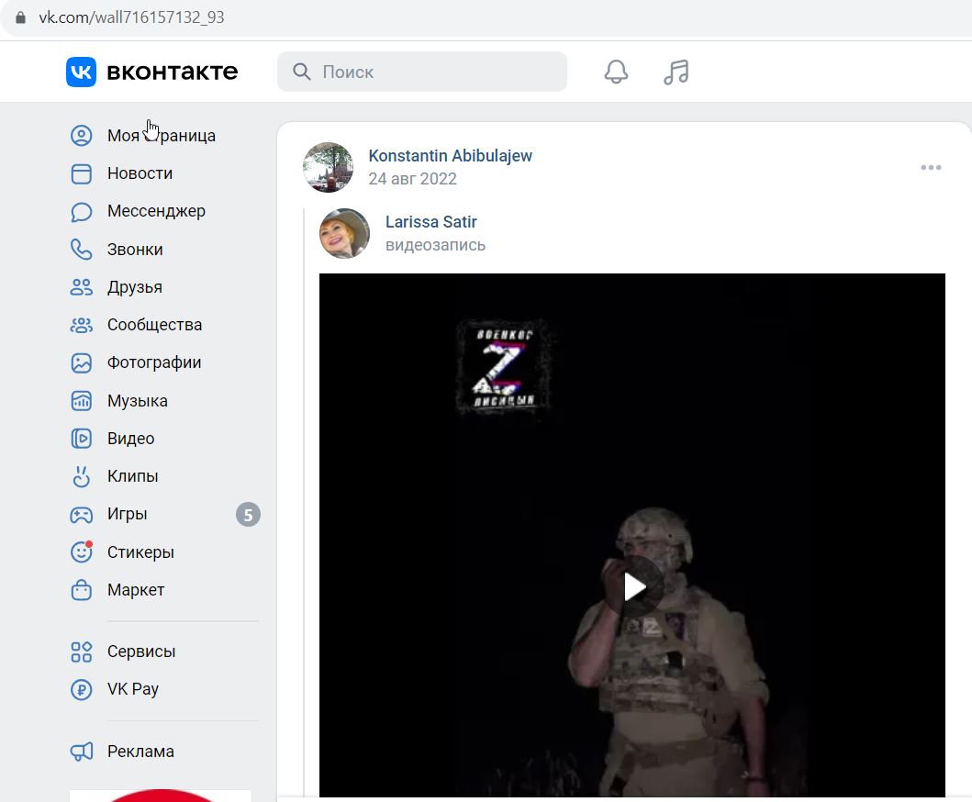
Task: Open Моя страница from sidebar
Action: 162,136
